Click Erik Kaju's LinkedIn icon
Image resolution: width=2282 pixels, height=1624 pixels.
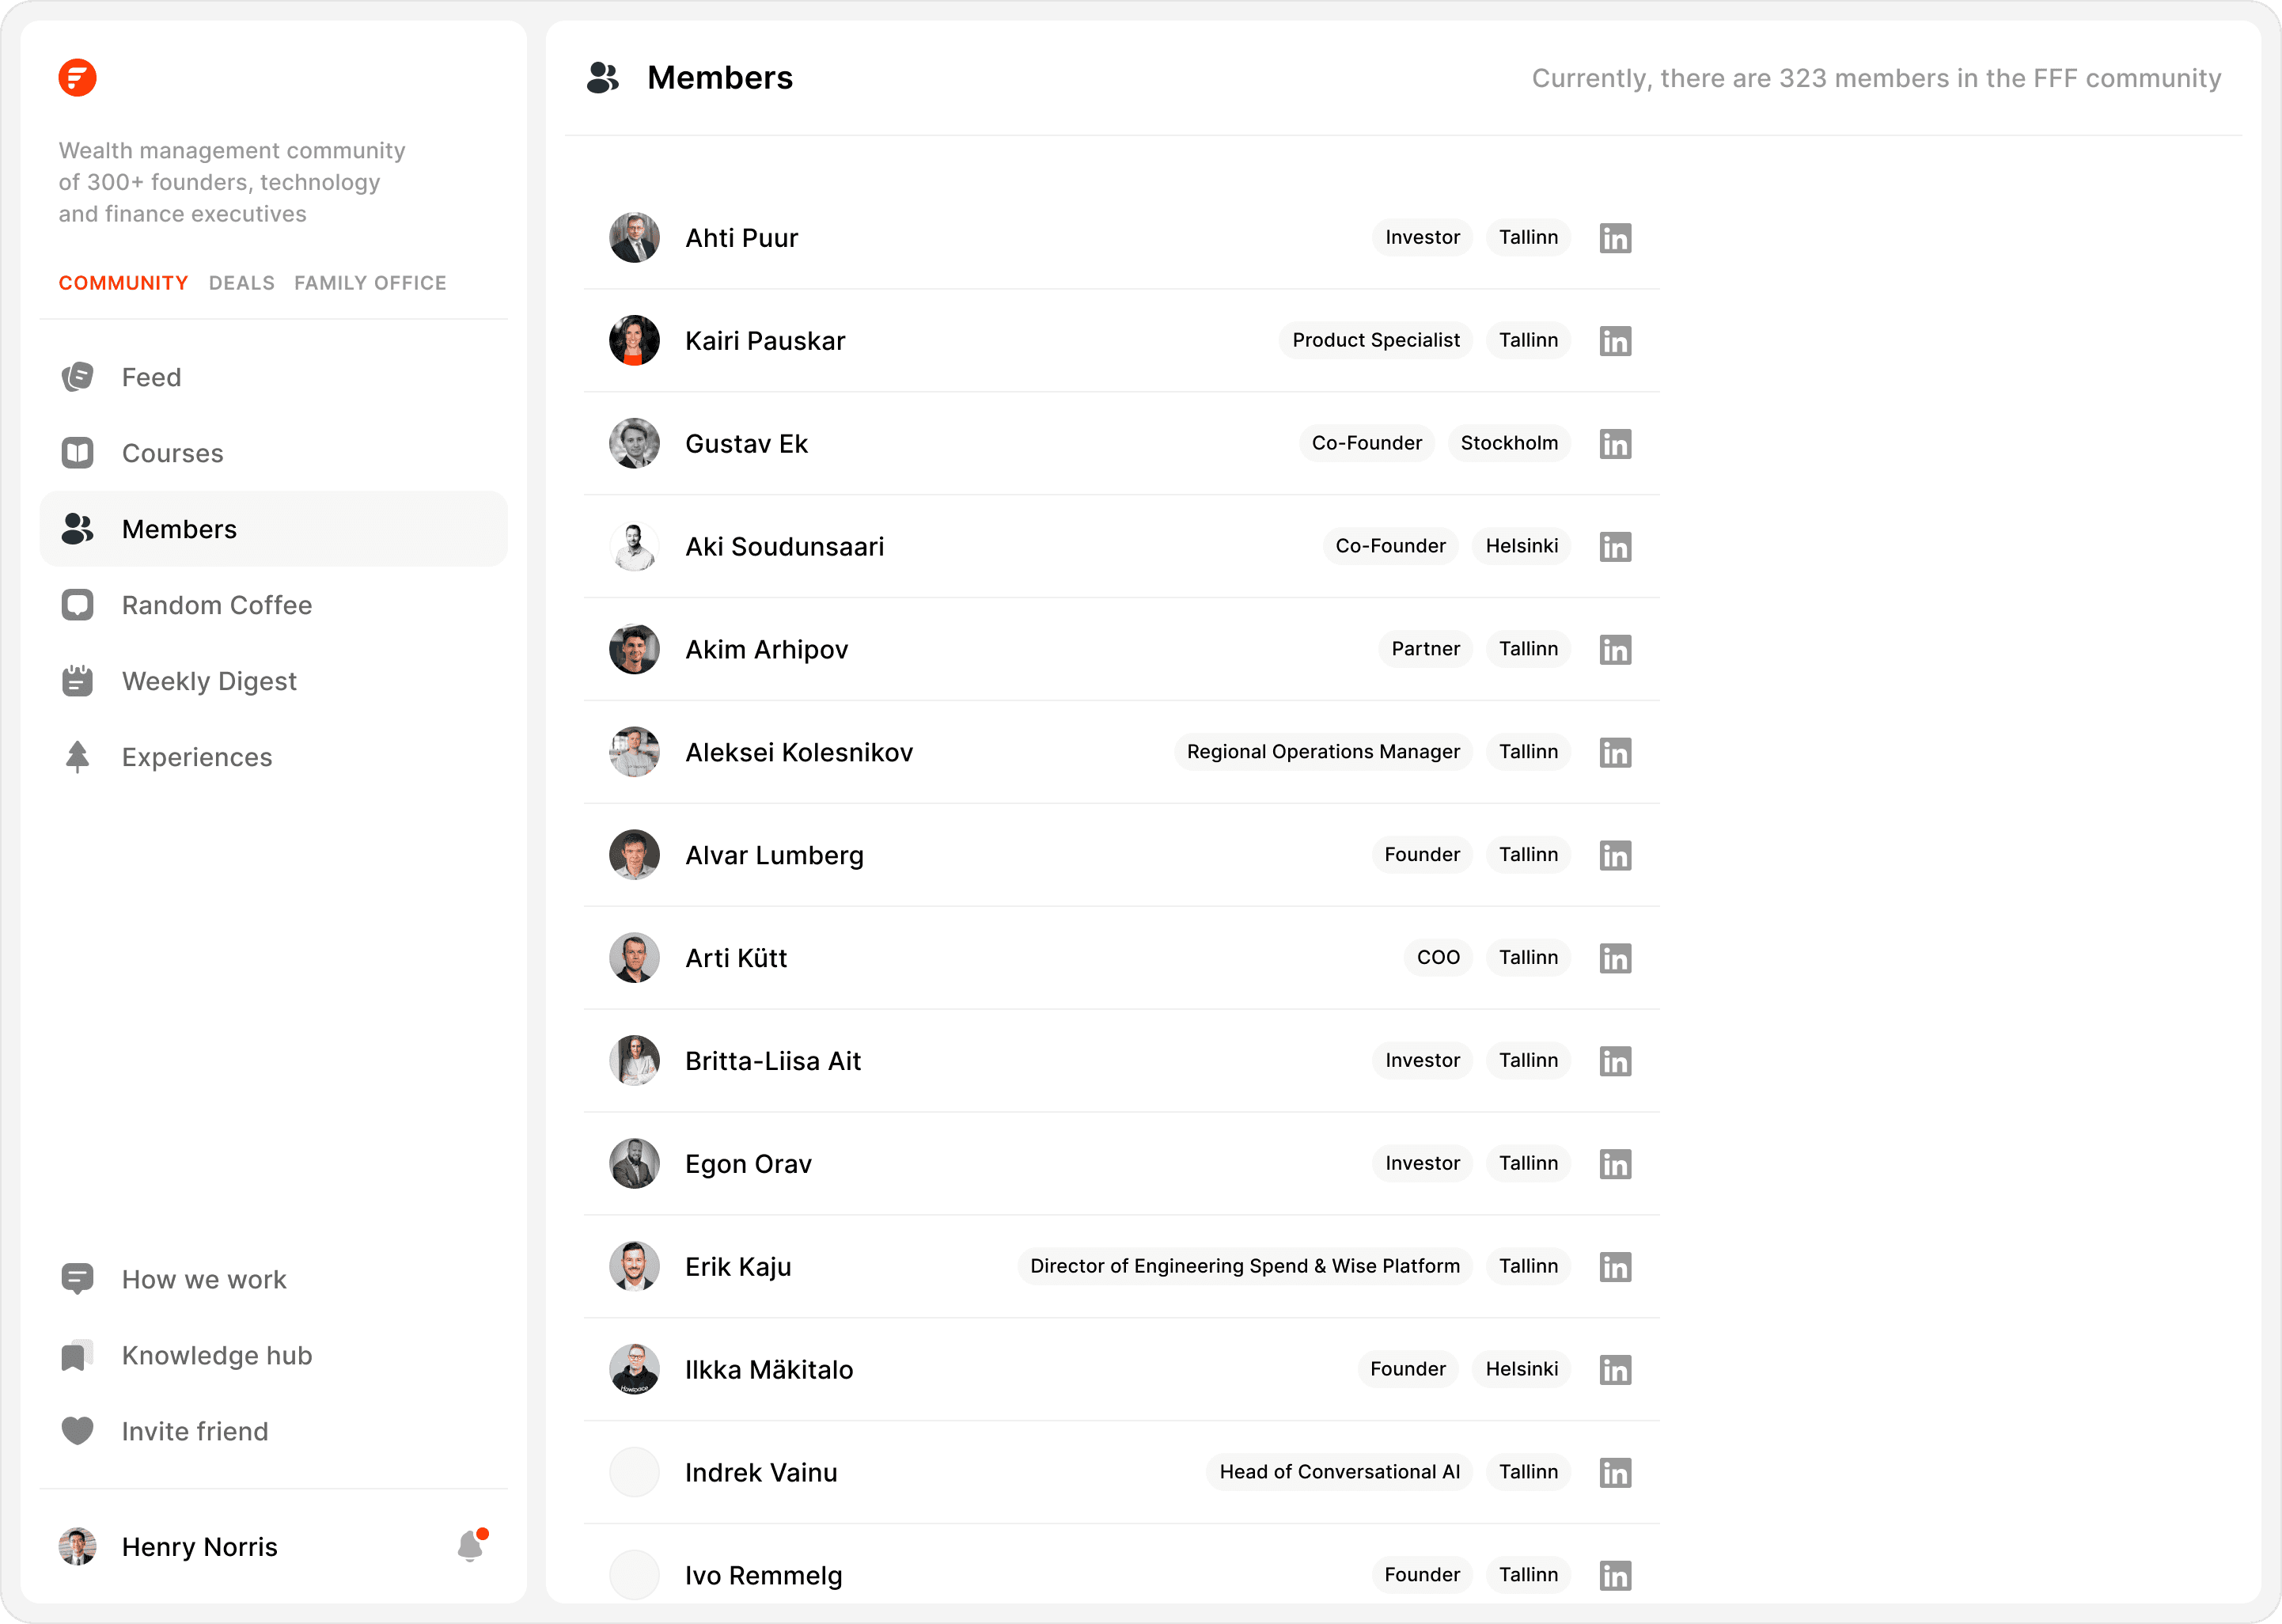[1614, 1267]
